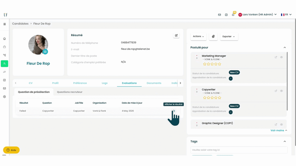296x166 pixels.
Task: Edit the Résumé section with the pencil icon
Action: point(176,35)
